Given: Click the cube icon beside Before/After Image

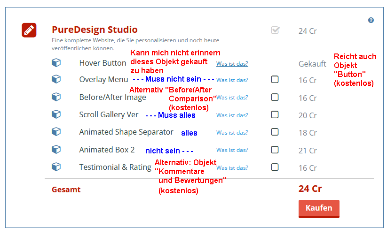Looking at the screenshot, I should click(x=56, y=97).
